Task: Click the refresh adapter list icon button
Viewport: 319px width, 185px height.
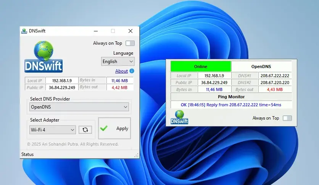Action: pyautogui.click(x=85, y=130)
